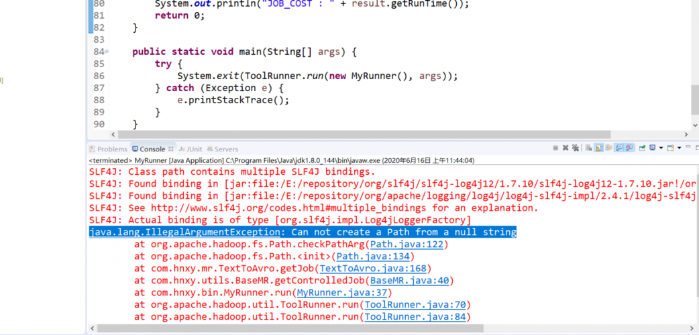Click 'SLF4J: Class path contains multiple SLF4J bindings.' line

click(x=232, y=172)
